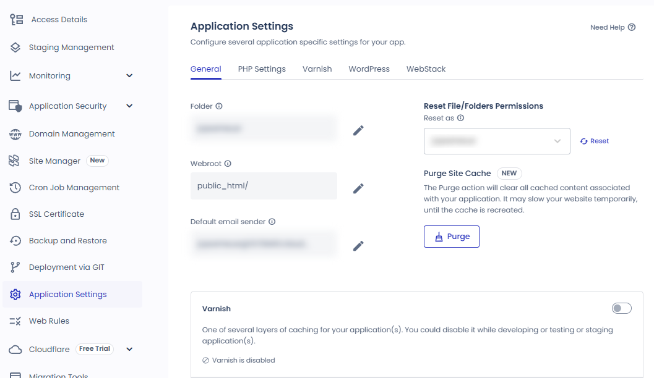Toggle the Varnish switch on
Viewport: 654px width, 378px height.
[x=621, y=308]
